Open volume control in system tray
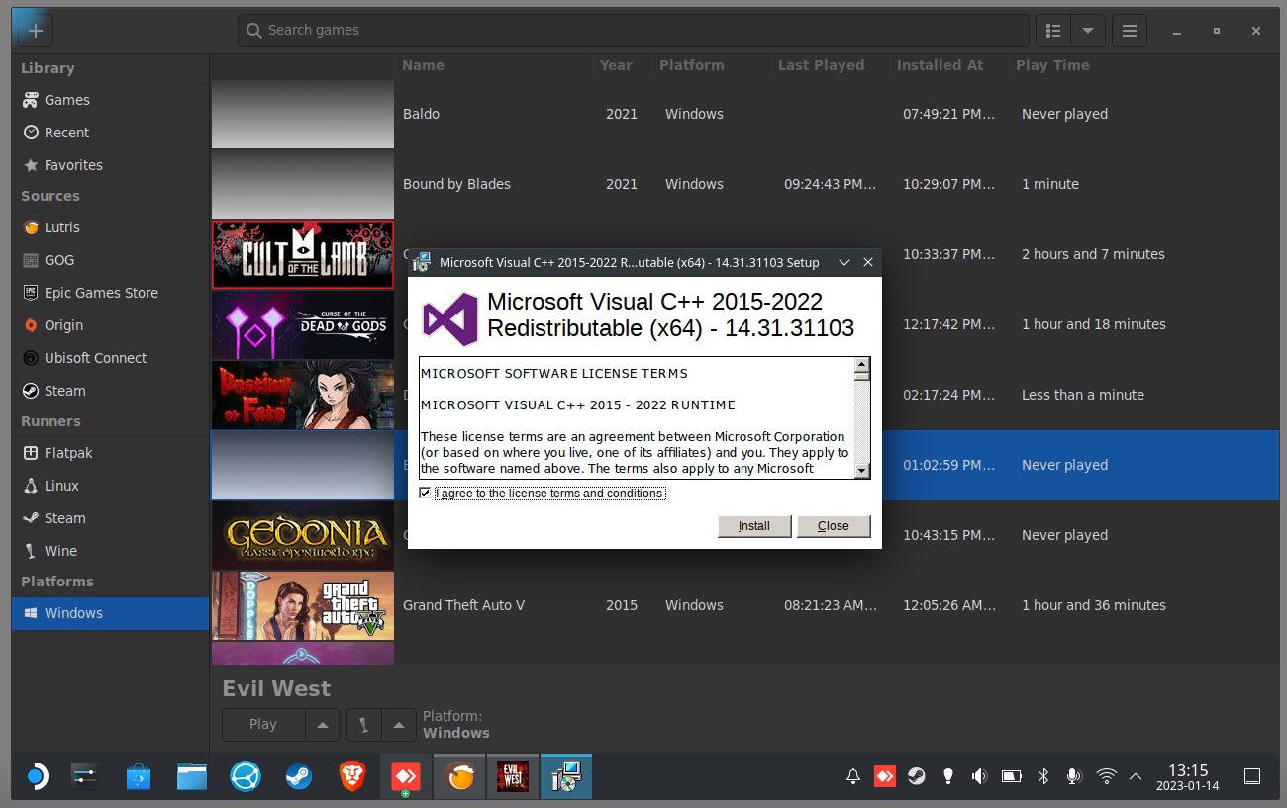 coord(979,777)
